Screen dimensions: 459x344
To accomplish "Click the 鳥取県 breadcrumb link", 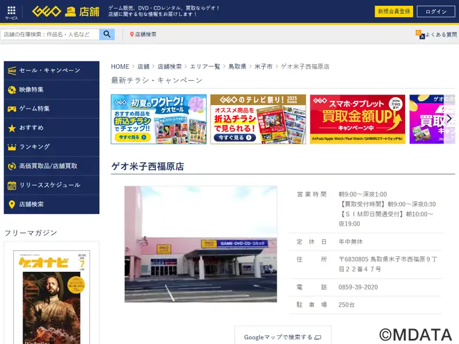I will point(237,67).
